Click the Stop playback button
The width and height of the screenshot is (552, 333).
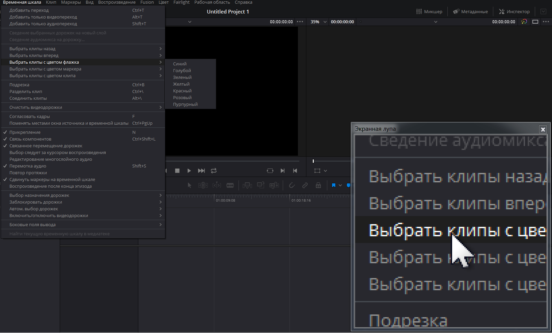point(177,171)
